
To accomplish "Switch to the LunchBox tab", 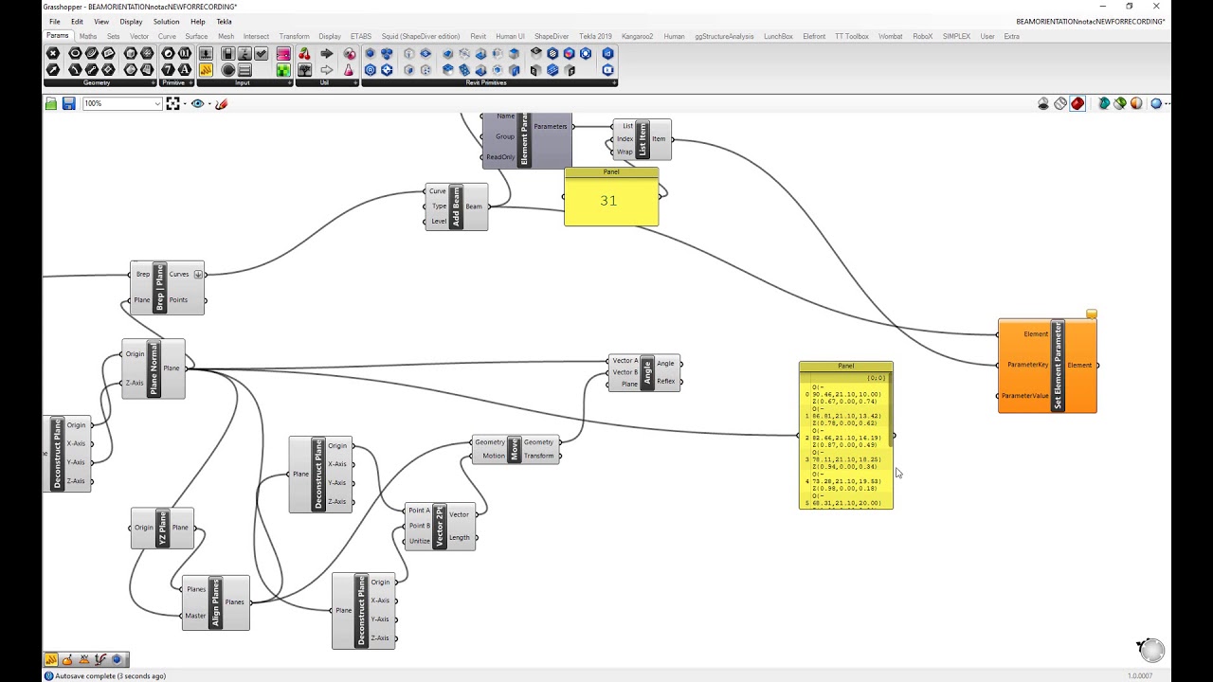I will point(778,36).
